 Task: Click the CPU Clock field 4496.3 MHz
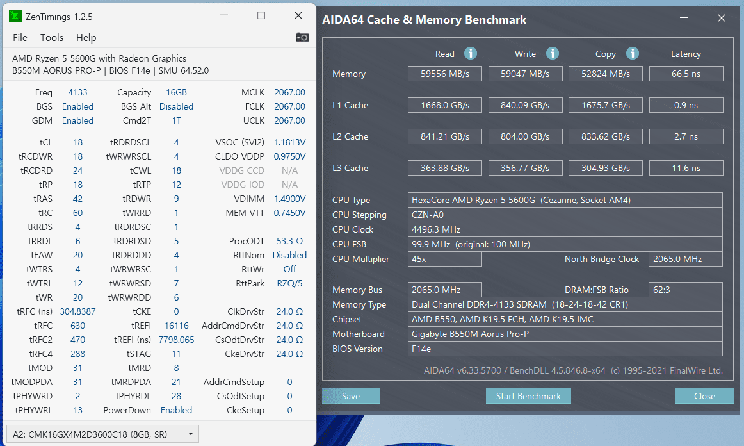pos(565,229)
